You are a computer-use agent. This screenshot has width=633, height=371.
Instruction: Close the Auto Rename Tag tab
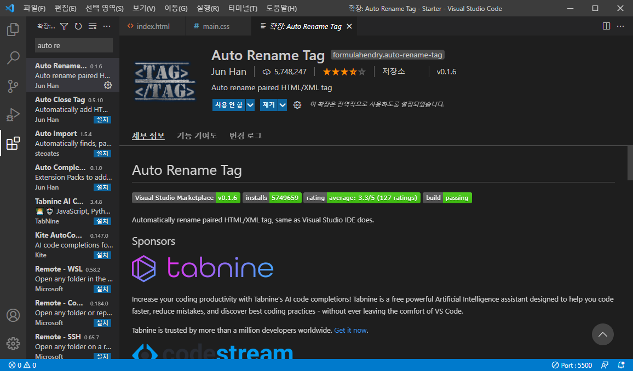(349, 26)
